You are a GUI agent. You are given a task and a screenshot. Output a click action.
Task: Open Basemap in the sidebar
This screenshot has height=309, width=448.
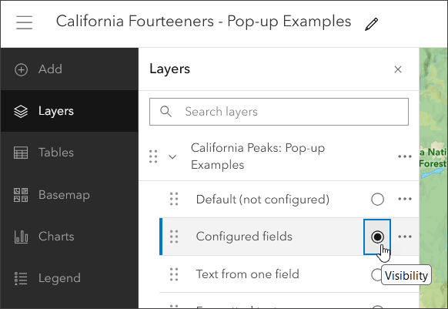69,195
